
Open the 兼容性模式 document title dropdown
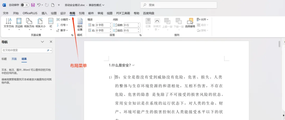pyautogui.click(x=103, y=5)
